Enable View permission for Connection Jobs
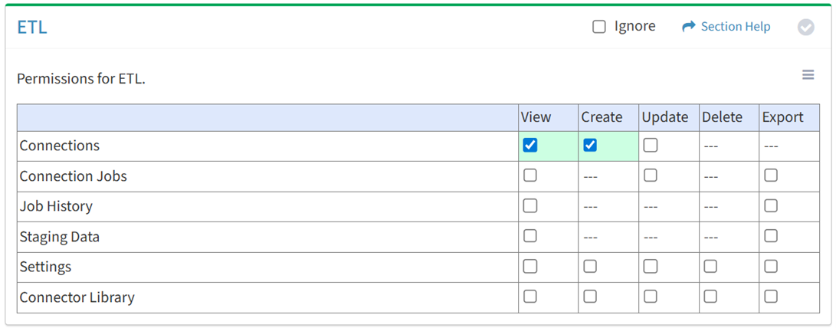836x328 pixels. [530, 175]
